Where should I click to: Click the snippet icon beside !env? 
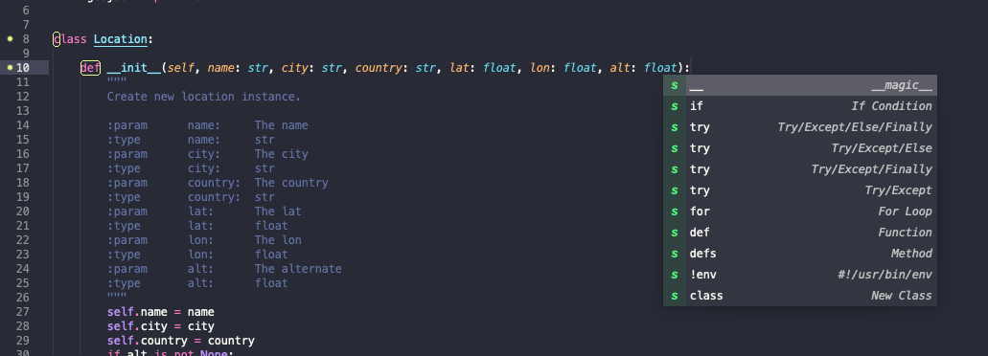675,275
